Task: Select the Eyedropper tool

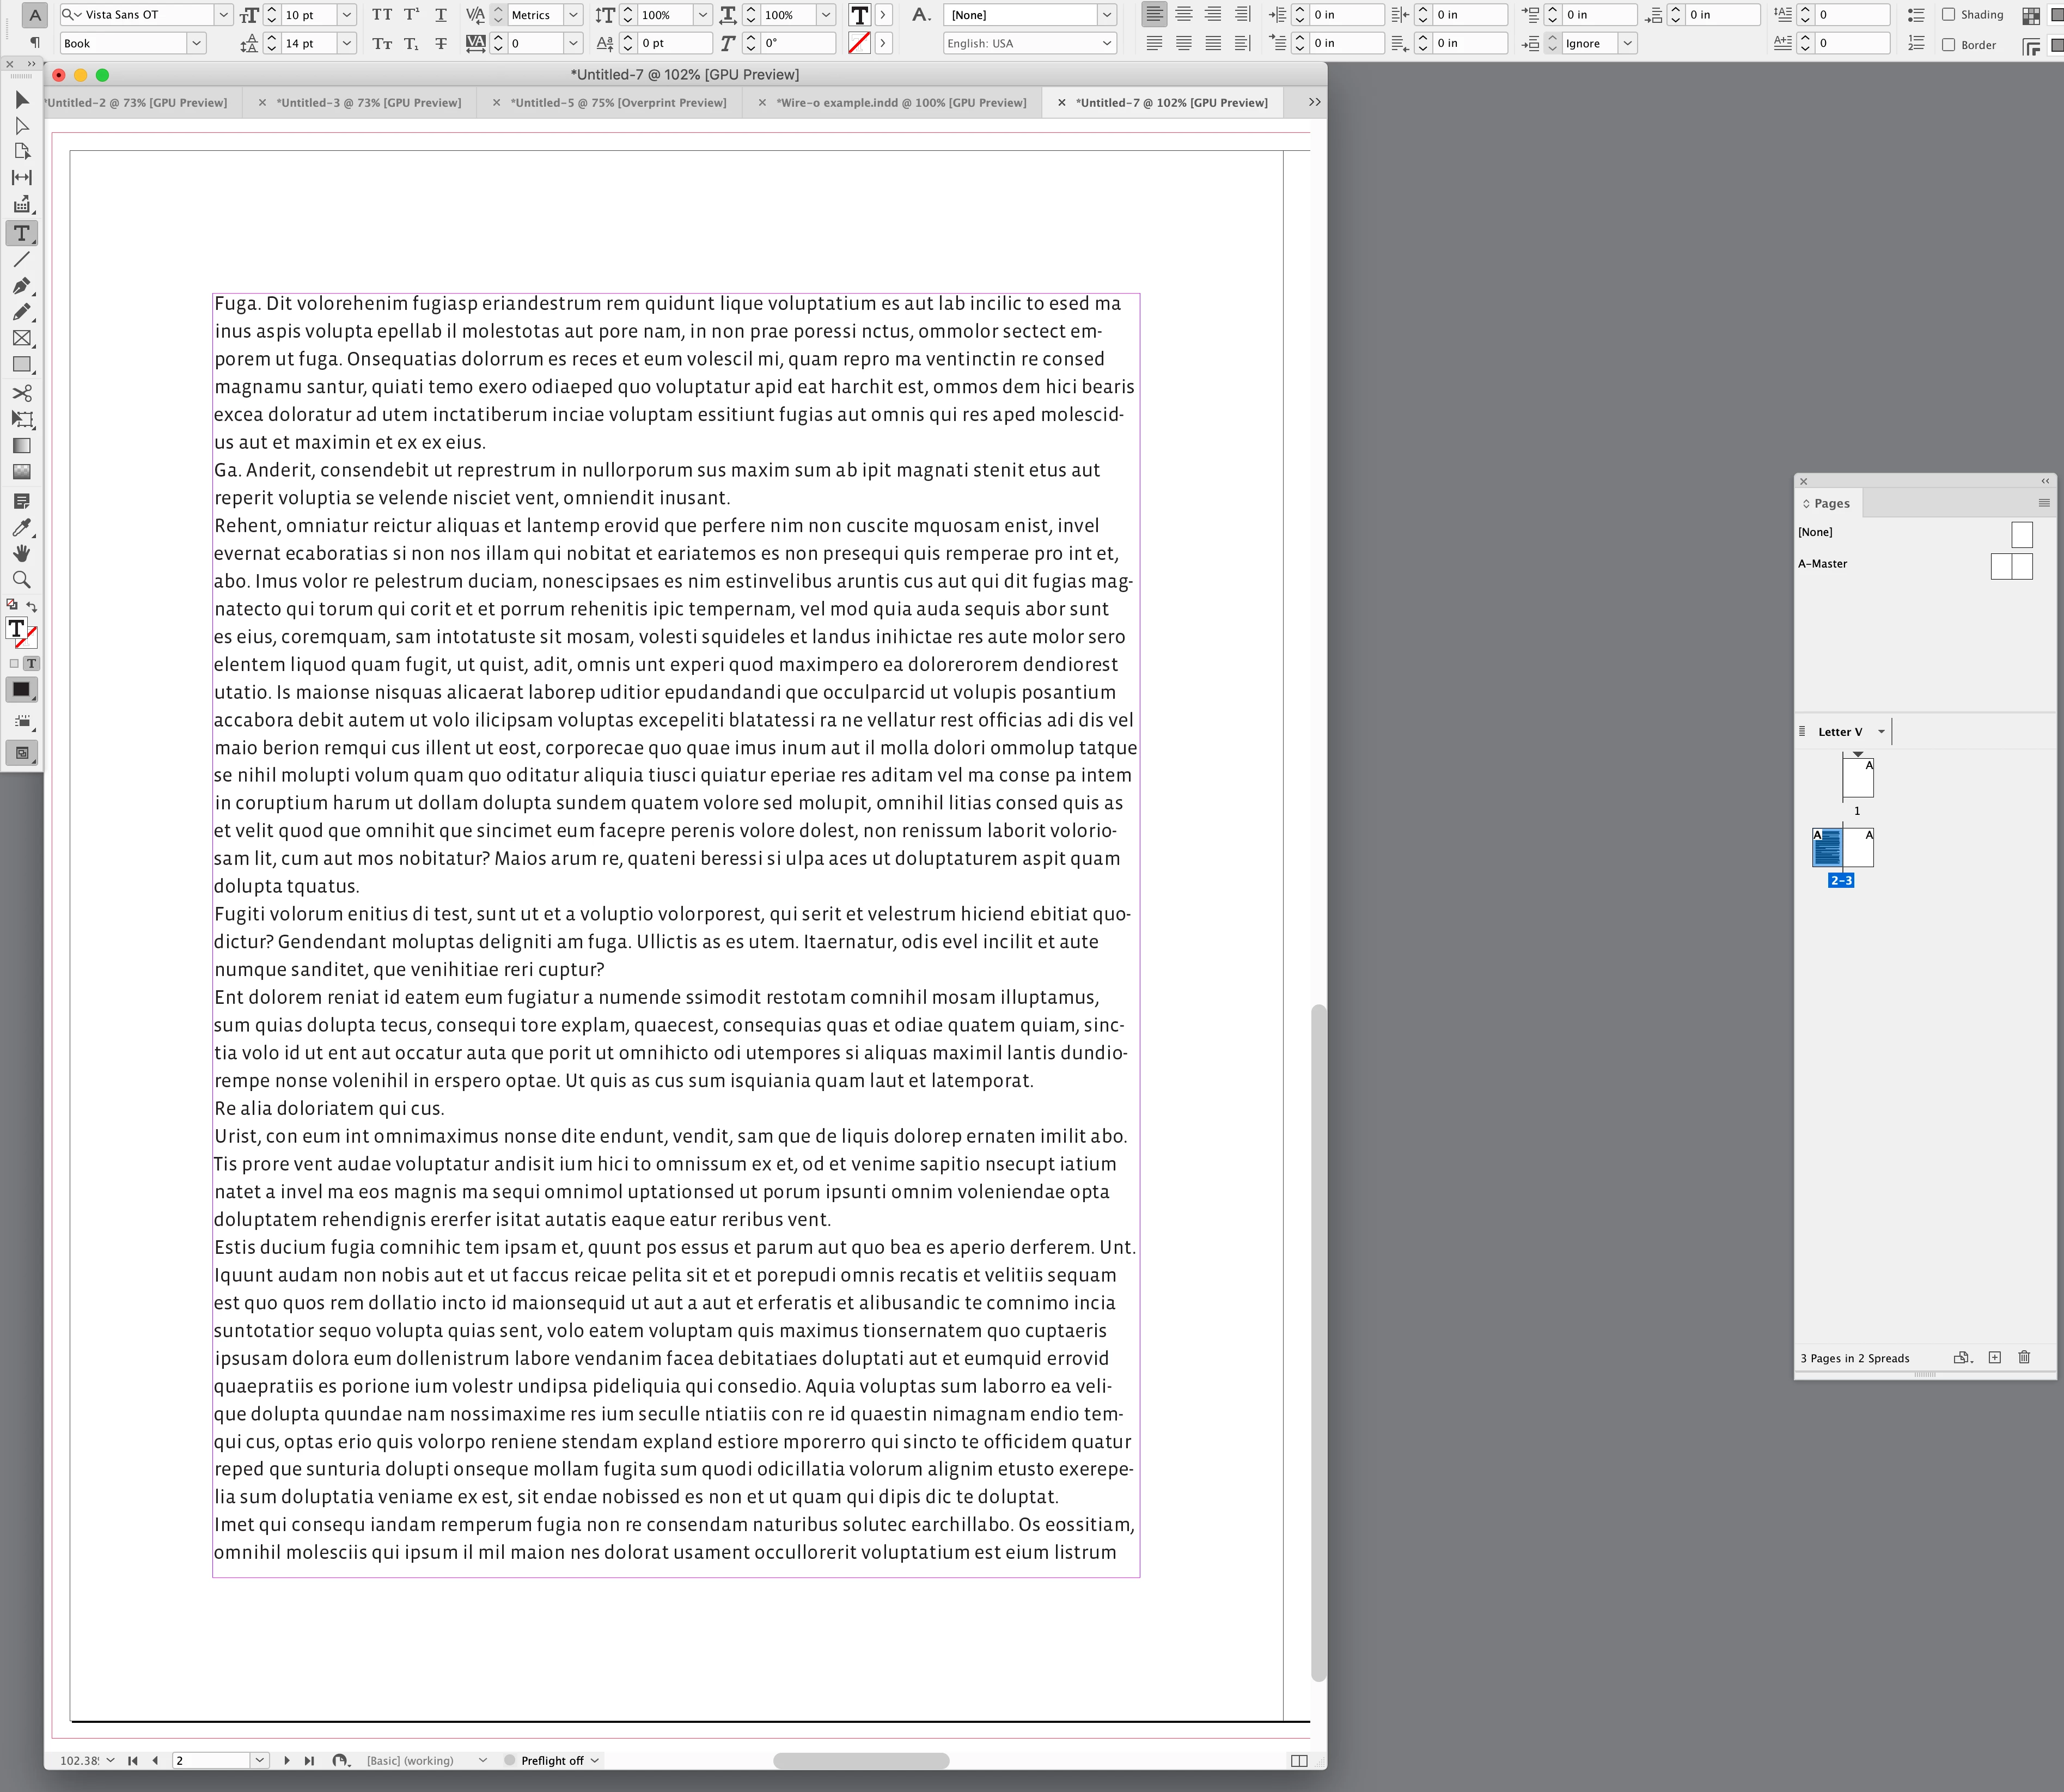Action: point(21,528)
